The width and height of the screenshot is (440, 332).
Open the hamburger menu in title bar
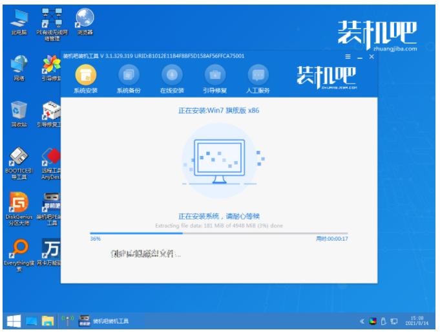[x=348, y=57]
